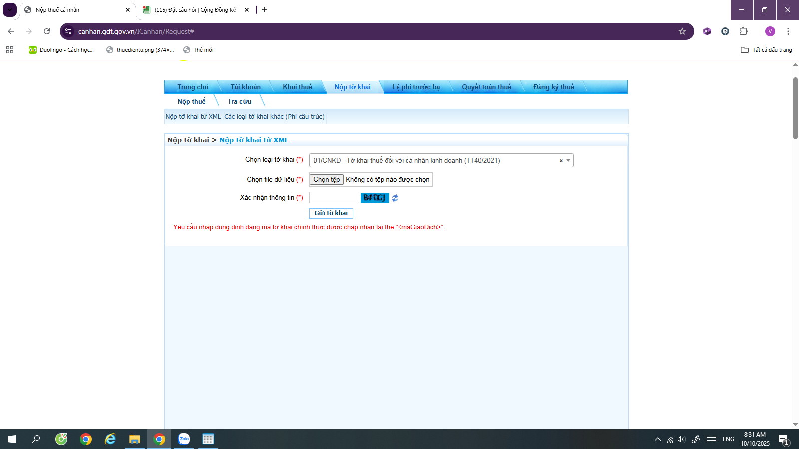Refresh the captcha image
The width and height of the screenshot is (799, 449).
click(x=395, y=198)
